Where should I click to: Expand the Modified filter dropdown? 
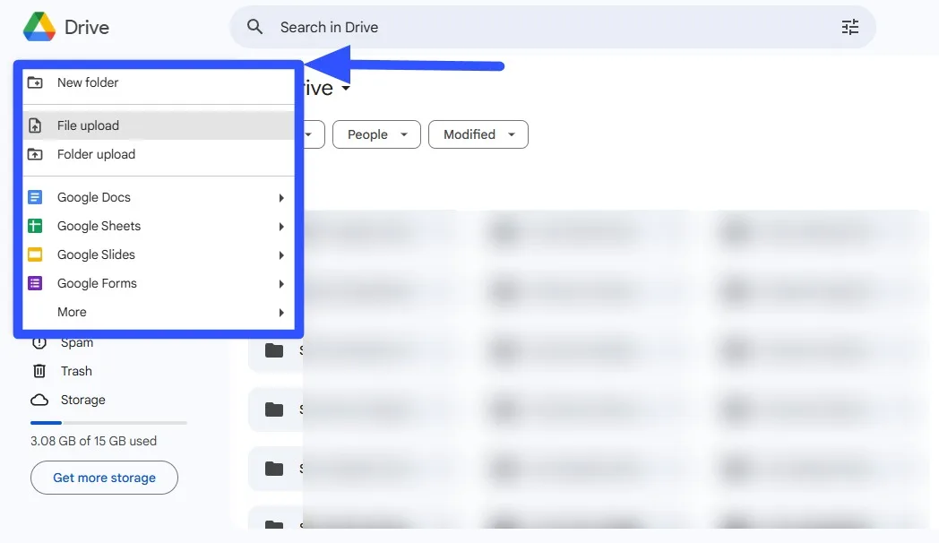(478, 134)
